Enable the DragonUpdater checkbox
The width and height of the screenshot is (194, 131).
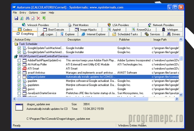(x=19, y=77)
